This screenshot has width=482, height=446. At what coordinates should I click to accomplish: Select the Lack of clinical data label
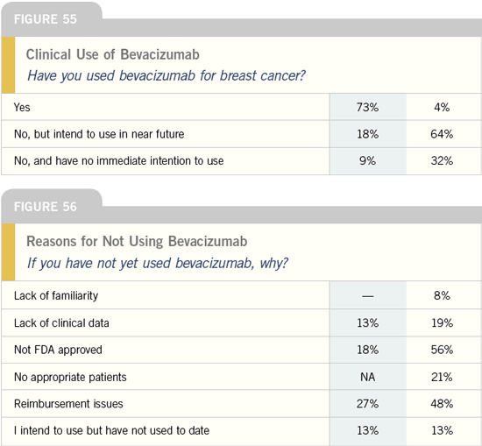61,323
